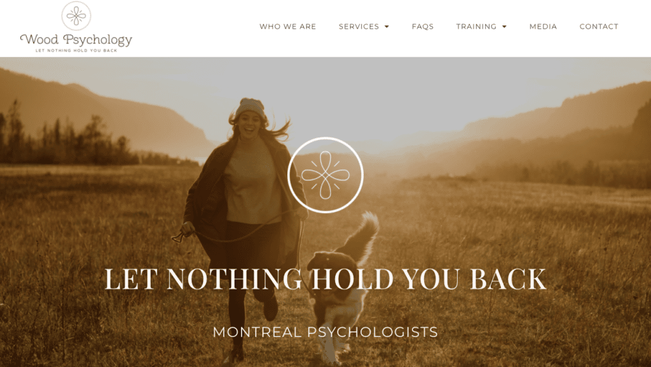This screenshot has width=651, height=367.
Task: Click the Montreal Psychologists subtitle
Action: (x=325, y=332)
